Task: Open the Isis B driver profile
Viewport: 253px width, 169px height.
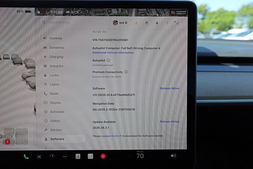Action: click(120, 23)
